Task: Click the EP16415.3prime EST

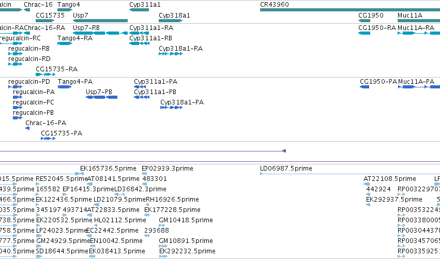Action: point(65,194)
